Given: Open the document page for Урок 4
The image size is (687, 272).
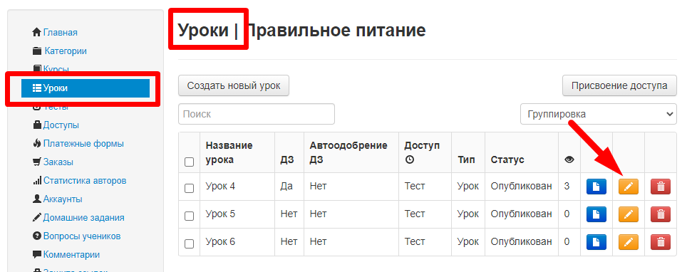Looking at the screenshot, I should (x=596, y=187).
